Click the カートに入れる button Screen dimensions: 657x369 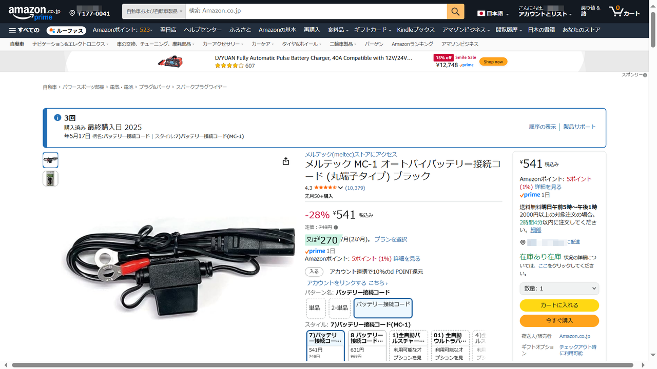[x=559, y=305]
